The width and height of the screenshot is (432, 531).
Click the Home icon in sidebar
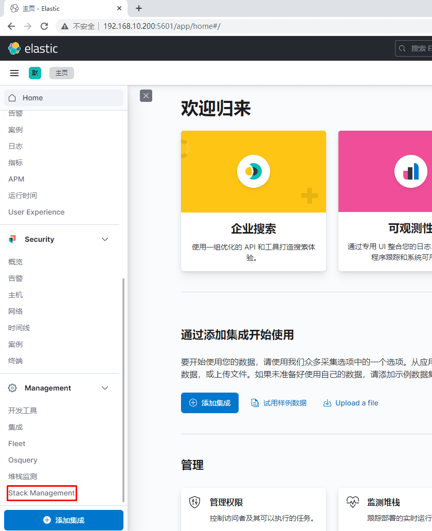[12, 98]
